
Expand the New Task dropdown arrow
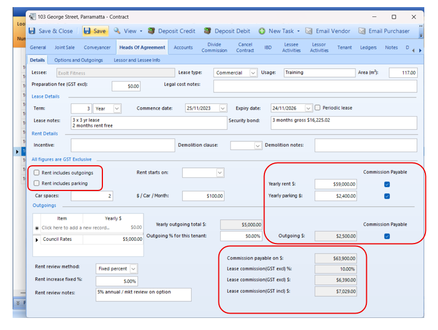[298, 31]
